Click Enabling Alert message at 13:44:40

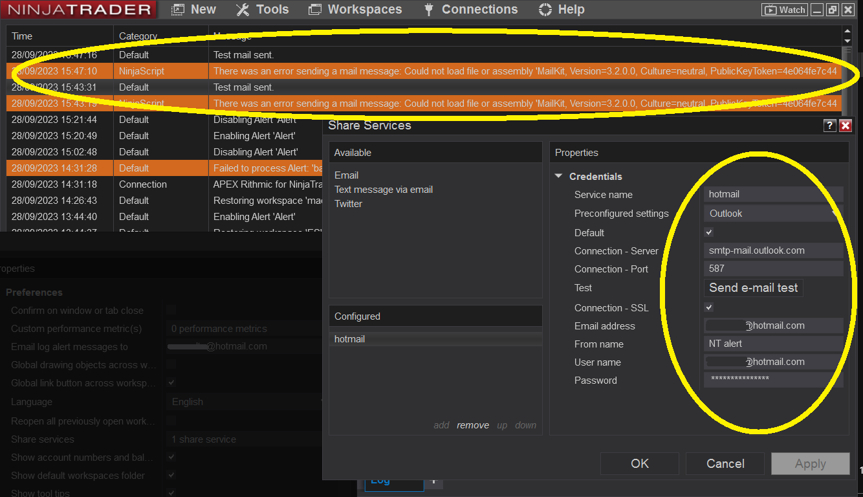click(254, 217)
